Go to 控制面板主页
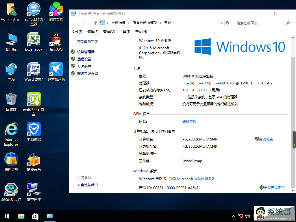The image size is (296, 222). tap(87, 42)
